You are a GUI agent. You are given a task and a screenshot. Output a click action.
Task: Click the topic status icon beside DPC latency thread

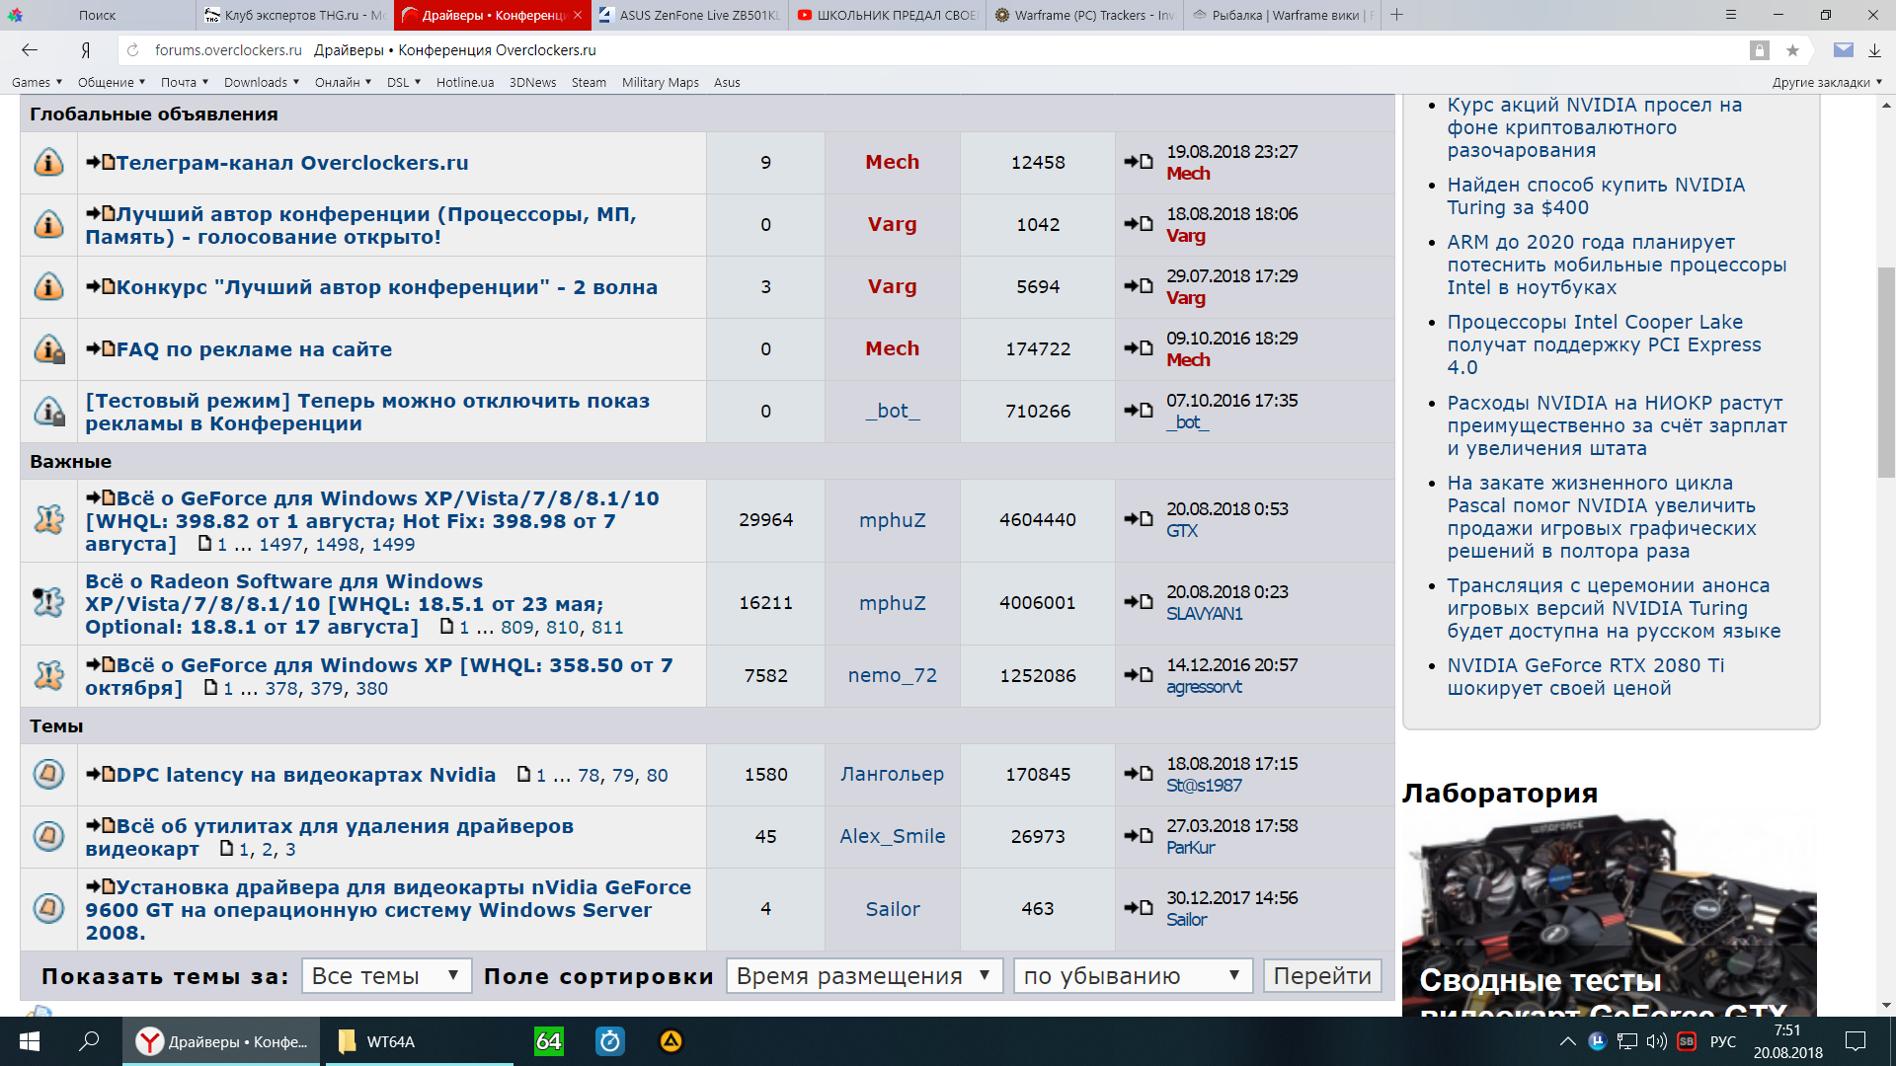tap(48, 775)
